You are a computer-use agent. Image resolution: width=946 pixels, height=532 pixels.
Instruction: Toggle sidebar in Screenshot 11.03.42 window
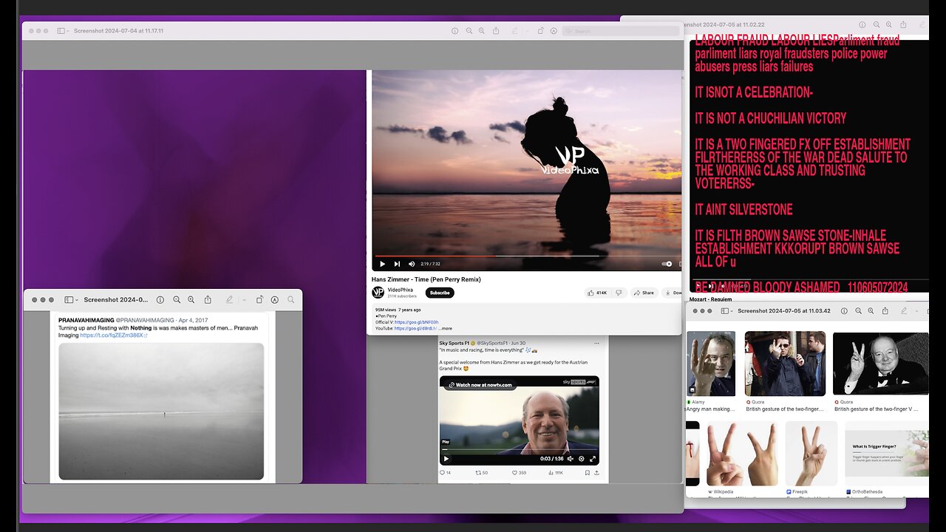pos(726,311)
